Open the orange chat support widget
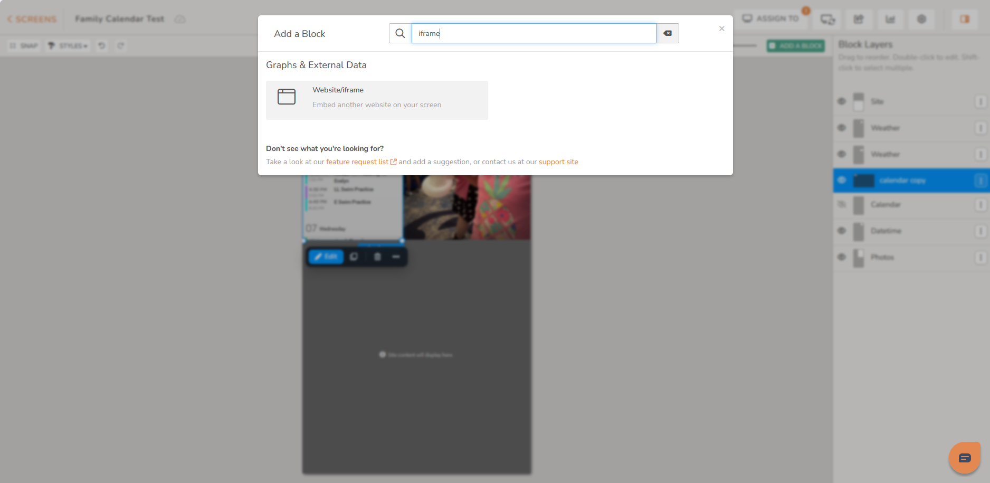Viewport: 990px width, 483px height. (x=965, y=458)
